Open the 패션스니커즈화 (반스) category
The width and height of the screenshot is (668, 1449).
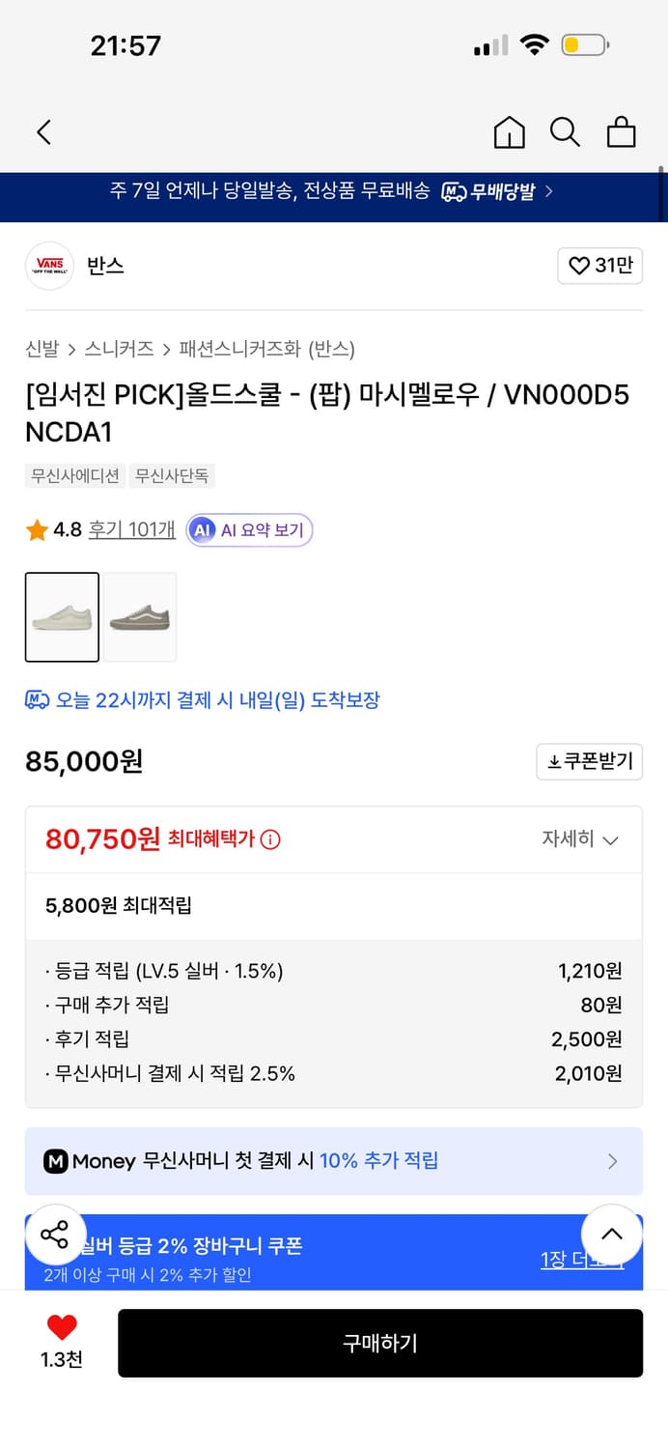click(x=265, y=350)
